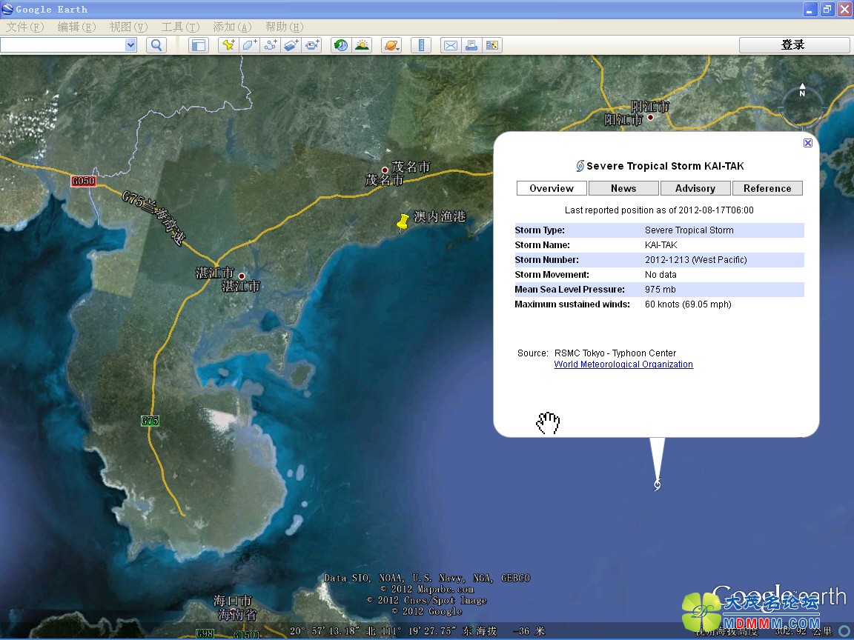Open the search box dropdown arrow
The height and width of the screenshot is (640, 854).
[x=130, y=45]
